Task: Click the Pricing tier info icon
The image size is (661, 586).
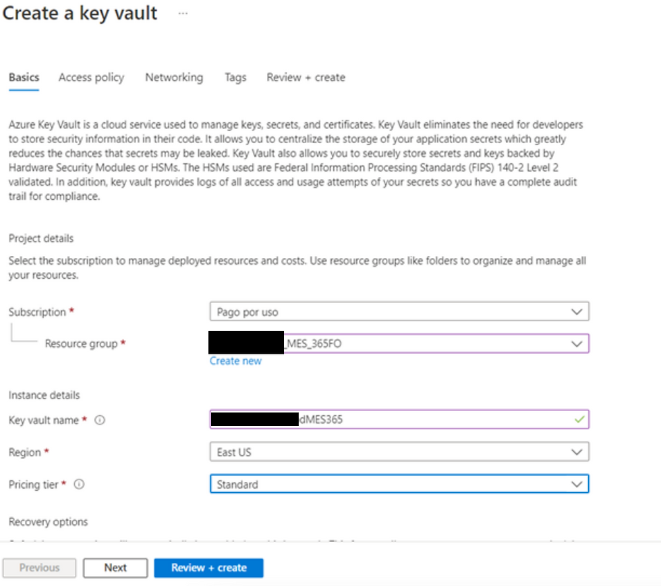Action: coord(80,484)
